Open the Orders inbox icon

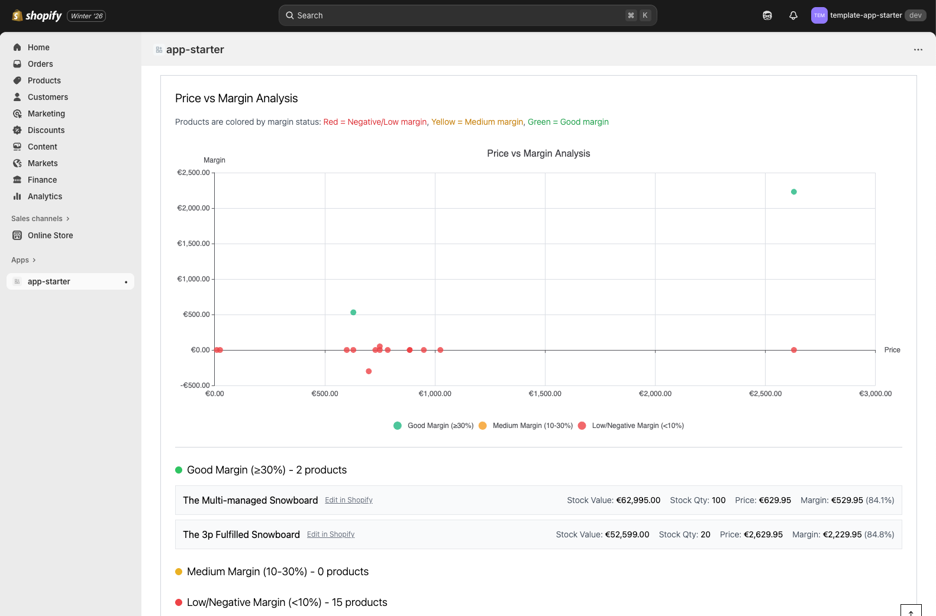(17, 64)
